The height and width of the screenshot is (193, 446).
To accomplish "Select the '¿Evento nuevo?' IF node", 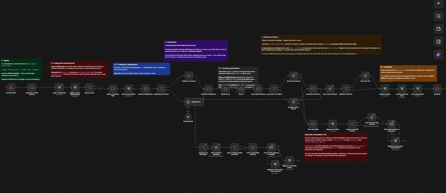I will pyautogui.click(x=89, y=87).
